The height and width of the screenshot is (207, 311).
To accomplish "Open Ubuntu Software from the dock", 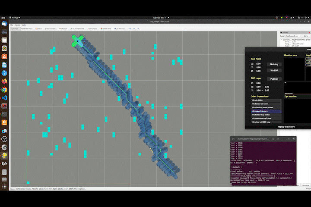I will click(4, 56).
